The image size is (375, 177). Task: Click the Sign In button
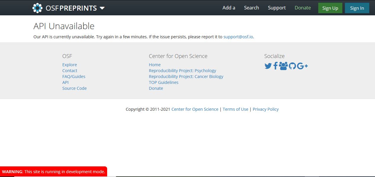[x=357, y=8]
